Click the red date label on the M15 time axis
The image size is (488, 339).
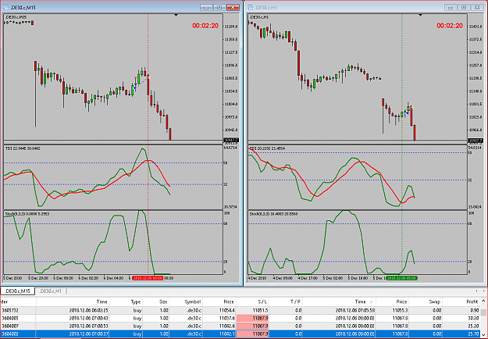tap(148, 278)
